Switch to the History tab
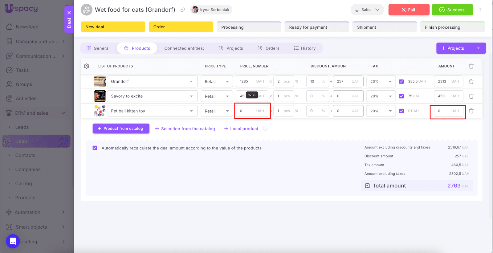Image resolution: width=493 pixels, height=253 pixels. [305, 48]
